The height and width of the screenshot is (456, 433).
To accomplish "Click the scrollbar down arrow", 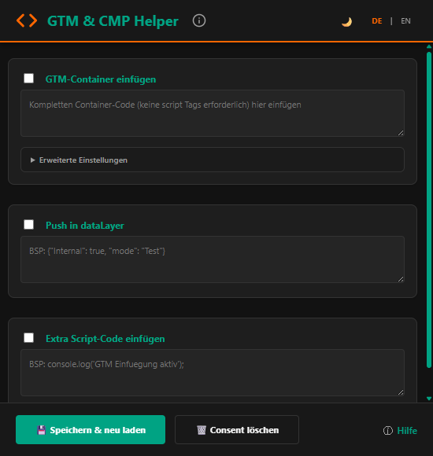I will [429, 399].
